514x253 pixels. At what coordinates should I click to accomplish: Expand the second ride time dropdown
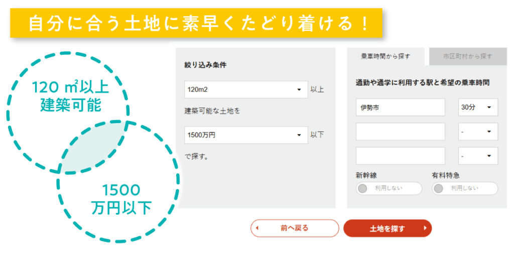tap(478, 132)
